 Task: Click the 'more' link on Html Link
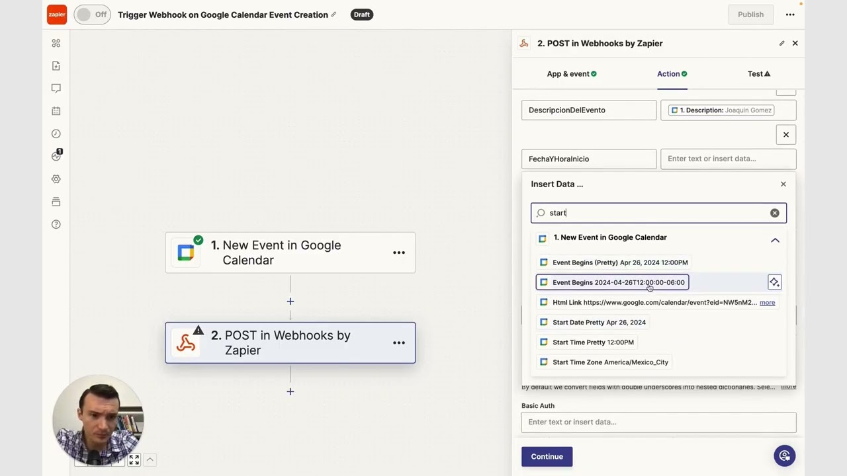(x=767, y=303)
